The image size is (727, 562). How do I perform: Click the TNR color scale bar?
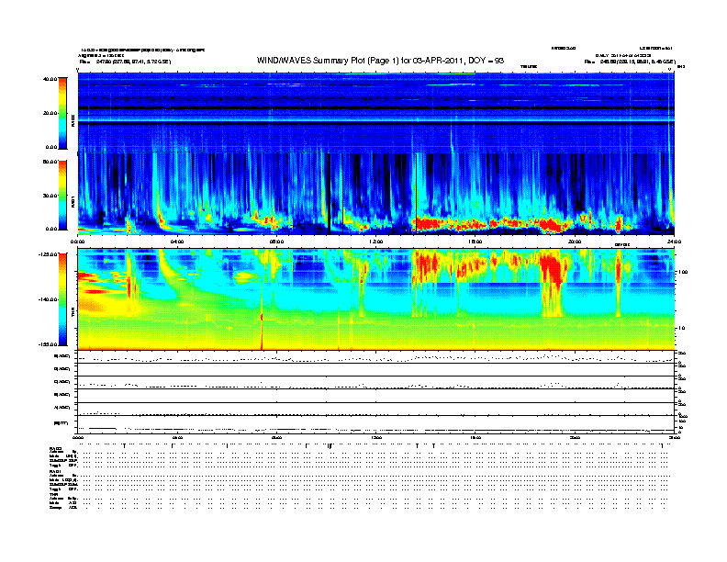(x=62, y=299)
